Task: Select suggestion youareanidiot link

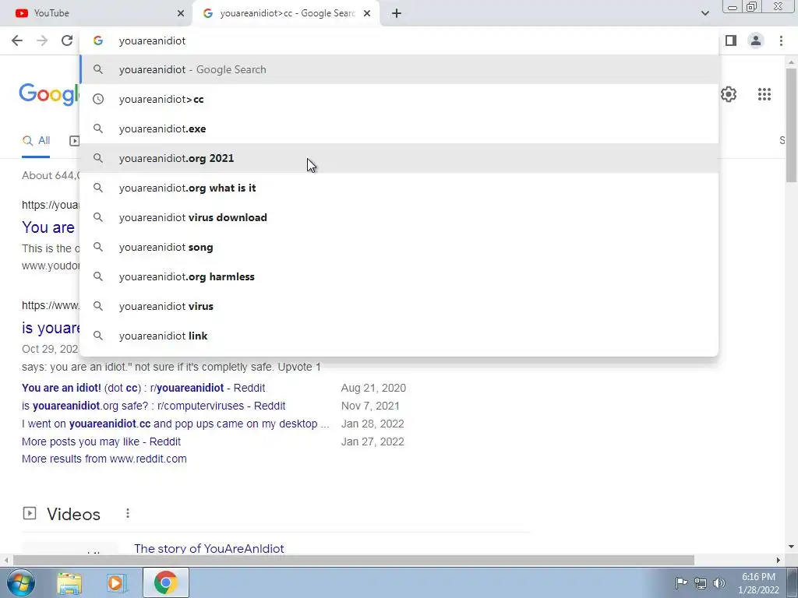Action: point(399,336)
